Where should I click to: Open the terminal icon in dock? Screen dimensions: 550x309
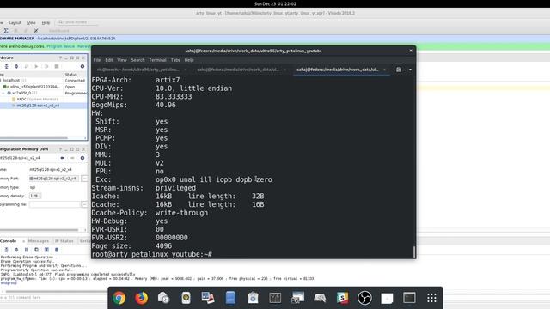[x=409, y=298]
